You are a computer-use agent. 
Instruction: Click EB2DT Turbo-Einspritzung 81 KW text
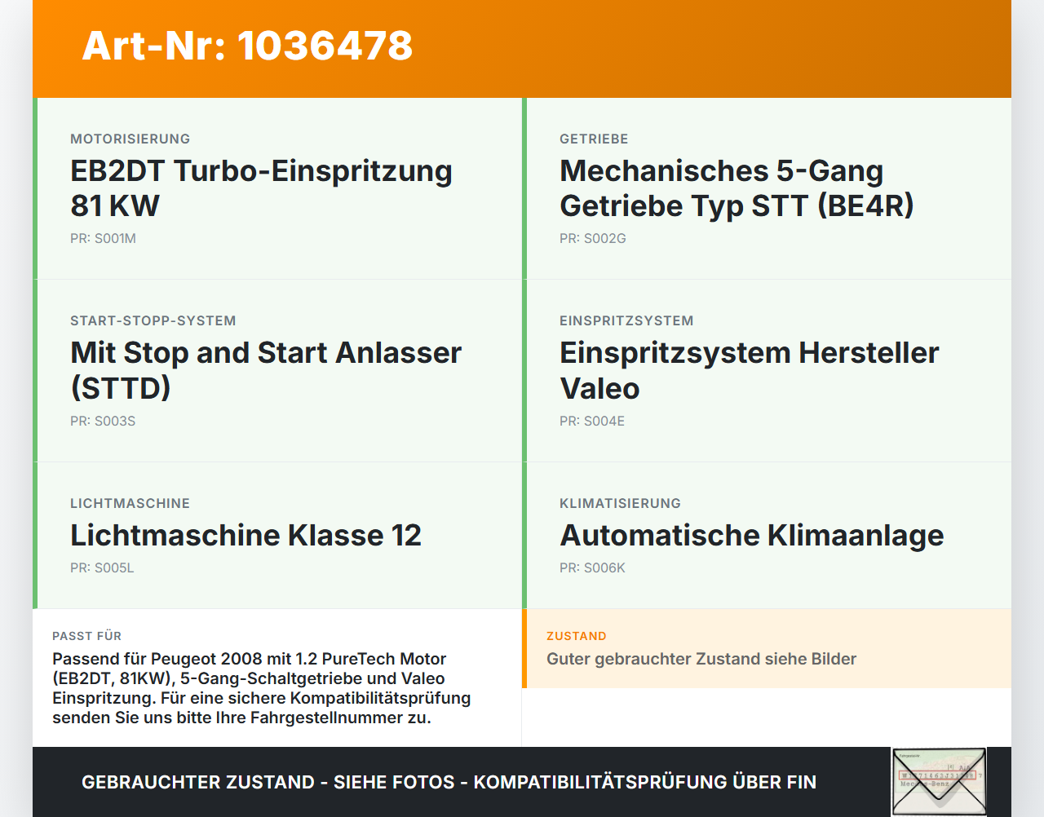[x=261, y=188]
